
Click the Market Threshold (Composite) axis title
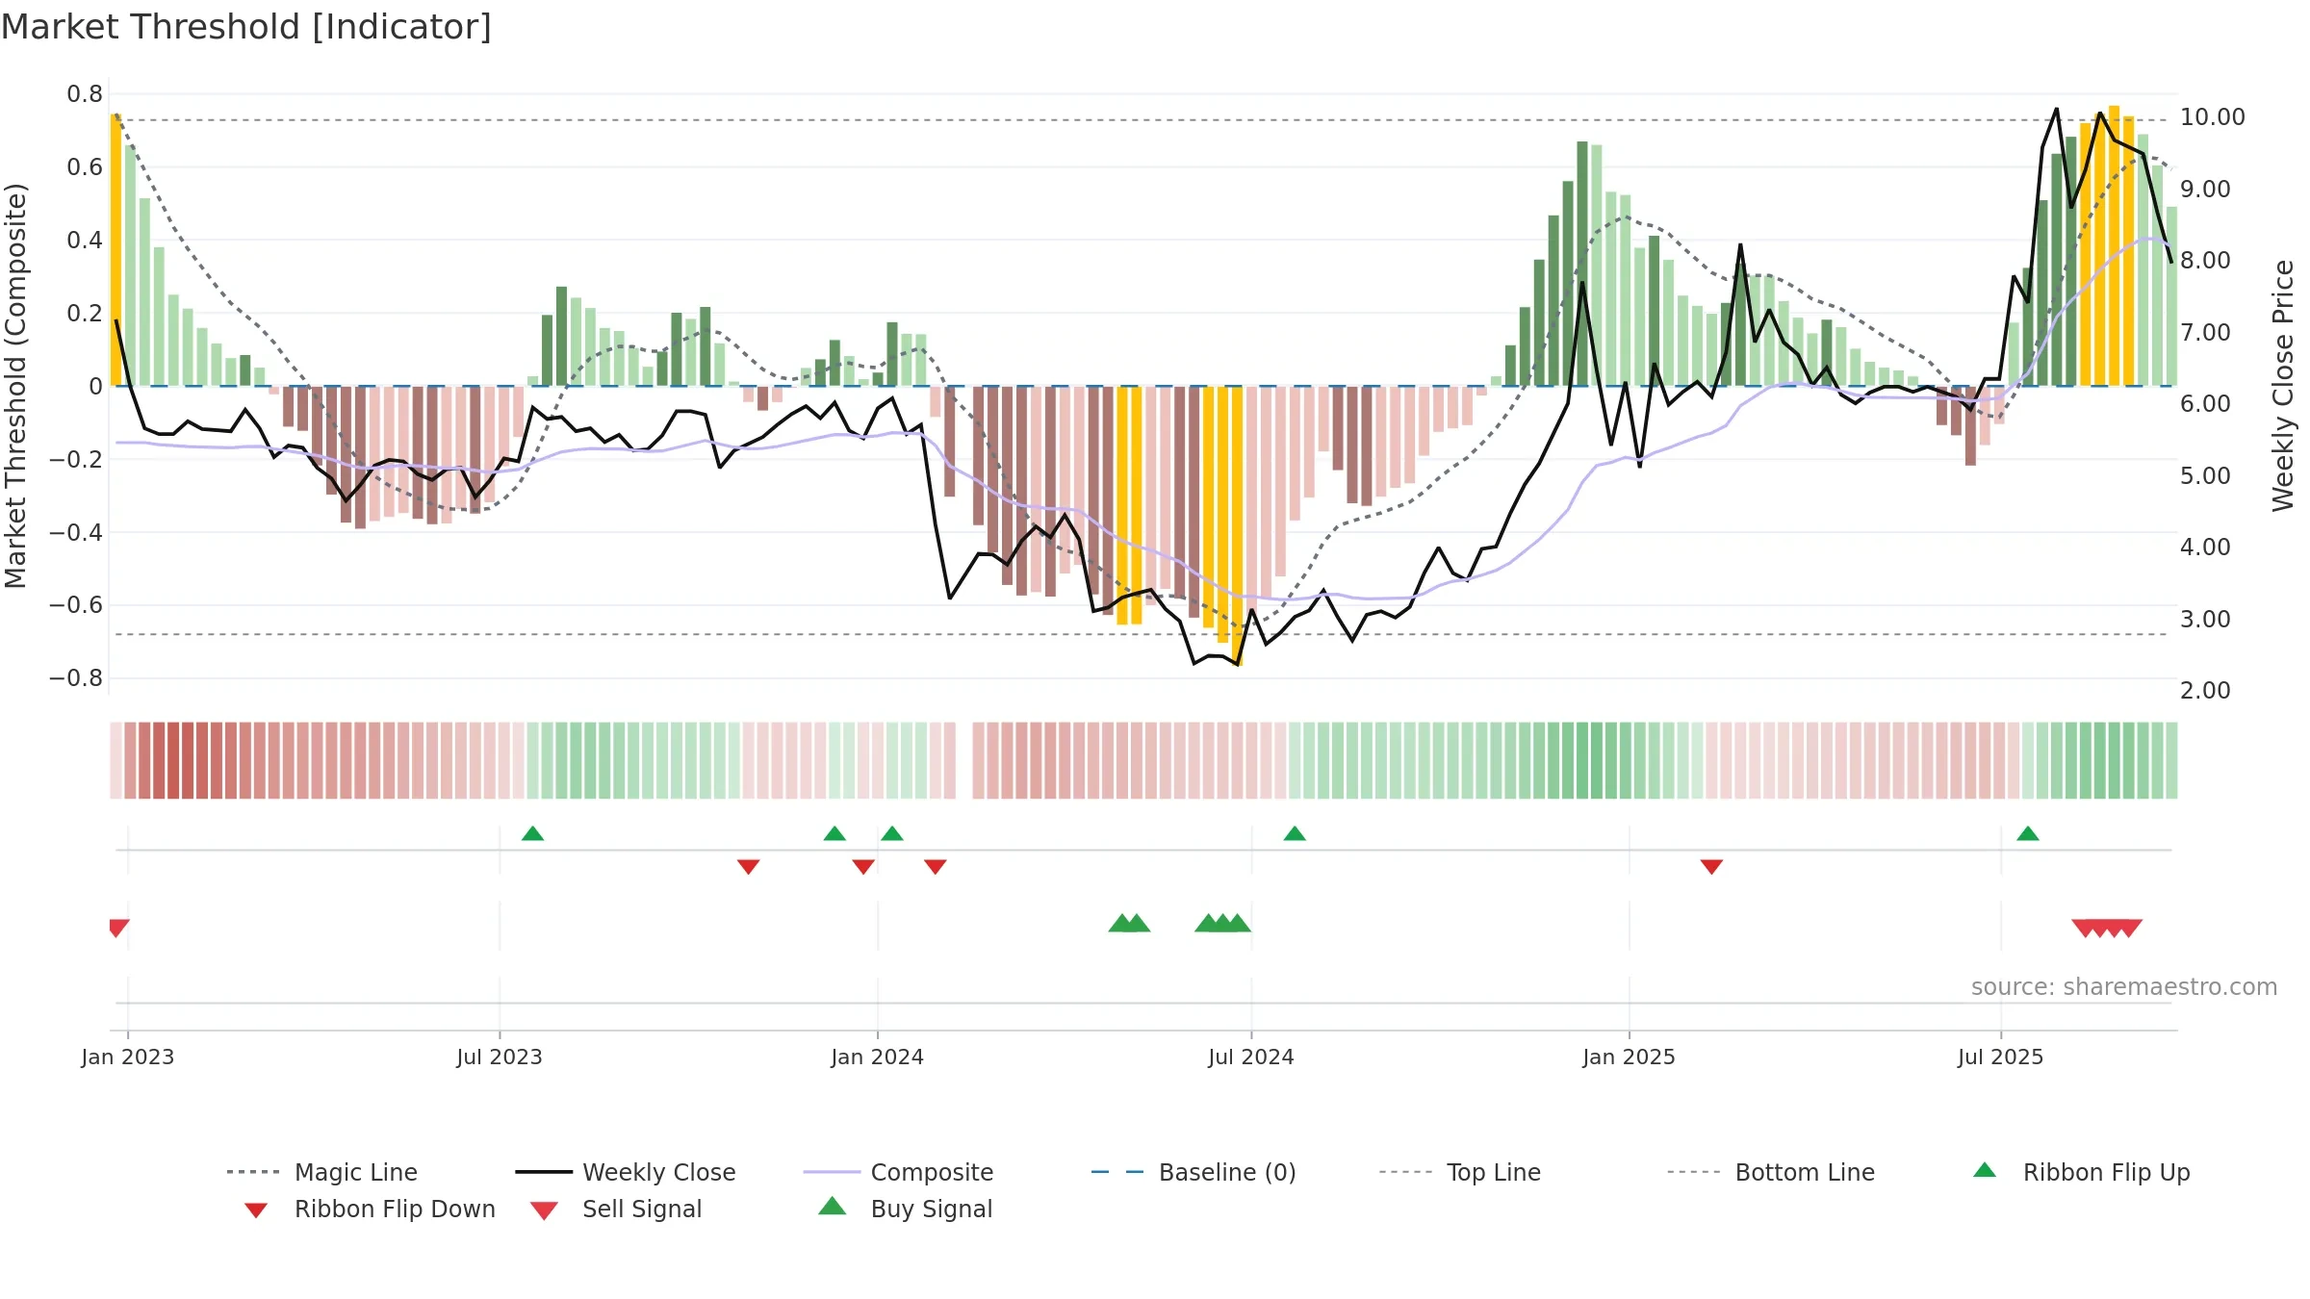pos(15,385)
